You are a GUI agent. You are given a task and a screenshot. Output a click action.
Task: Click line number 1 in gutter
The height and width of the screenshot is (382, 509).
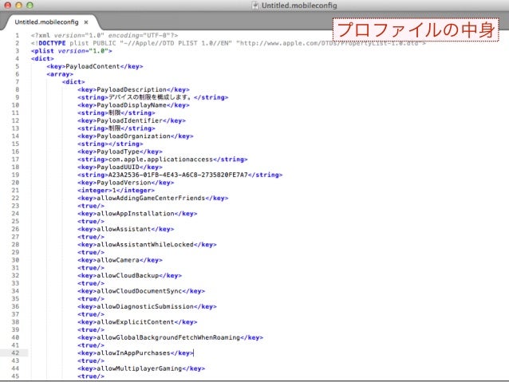[x=18, y=35]
